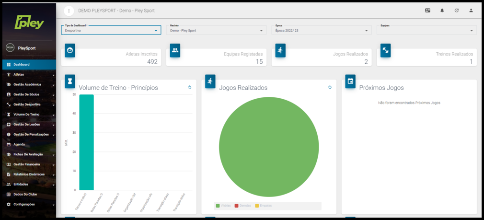This screenshot has width=484, height=220.
Task: Click the ID card icon in the header
Action: [427, 11]
